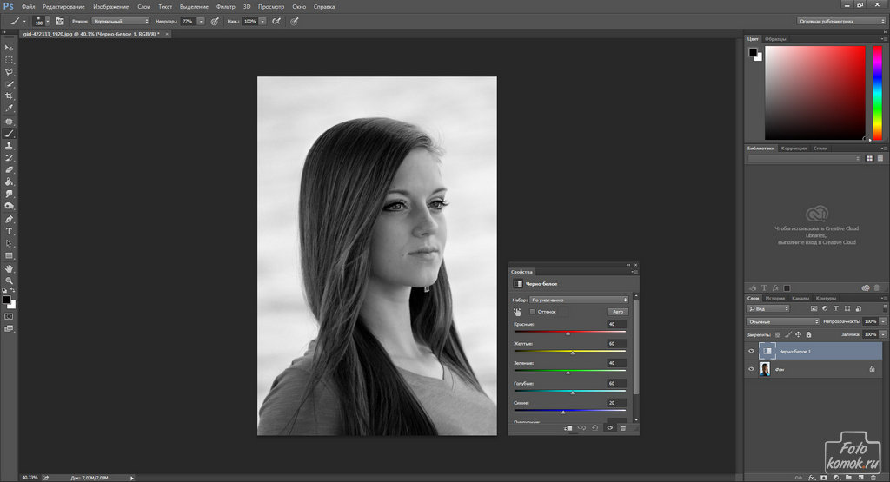This screenshot has height=482, width=890.
Task: Select the Paint Bucket tool
Action: (x=9, y=182)
